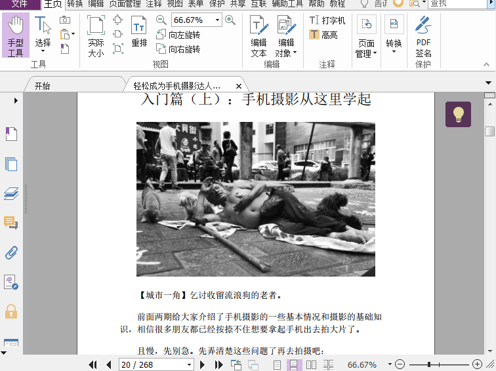Rotate view right (向右旋转)

[178, 49]
